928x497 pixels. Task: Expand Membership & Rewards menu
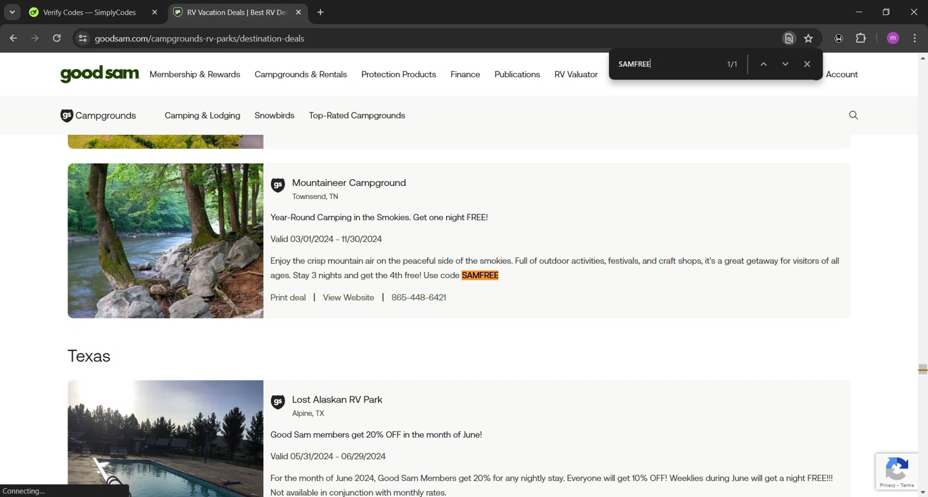tap(194, 74)
